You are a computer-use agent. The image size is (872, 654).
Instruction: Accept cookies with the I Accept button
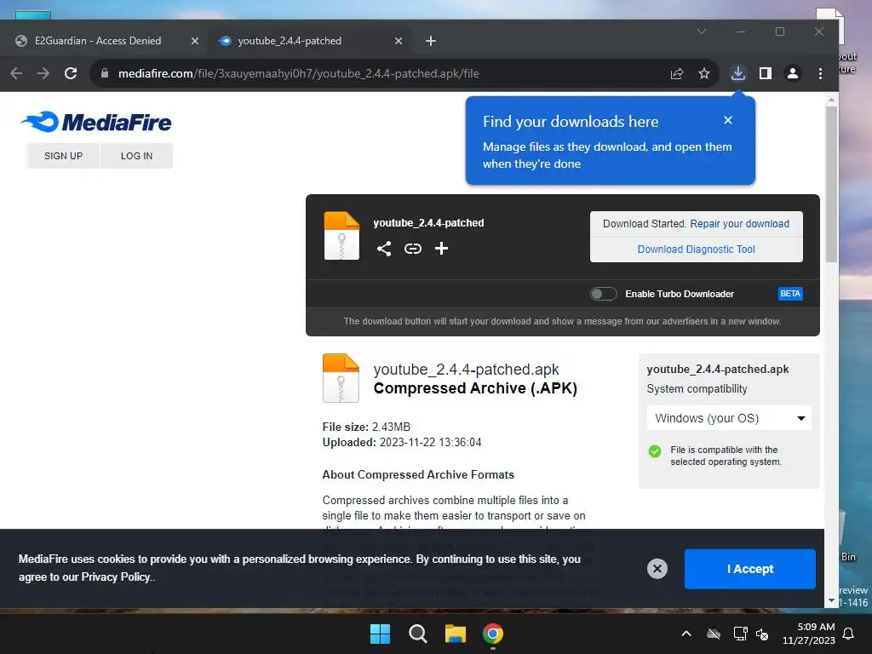[x=749, y=569]
